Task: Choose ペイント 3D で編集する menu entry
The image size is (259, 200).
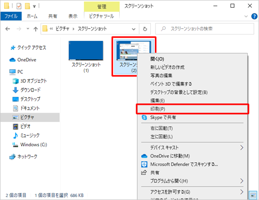Action: [192, 84]
